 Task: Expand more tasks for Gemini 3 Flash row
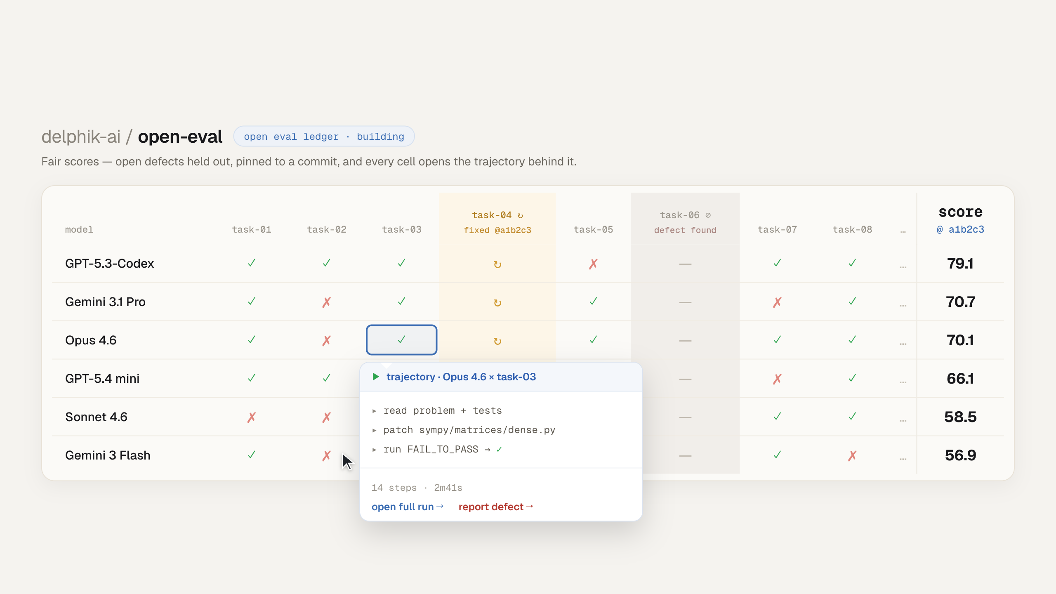pos(903,459)
